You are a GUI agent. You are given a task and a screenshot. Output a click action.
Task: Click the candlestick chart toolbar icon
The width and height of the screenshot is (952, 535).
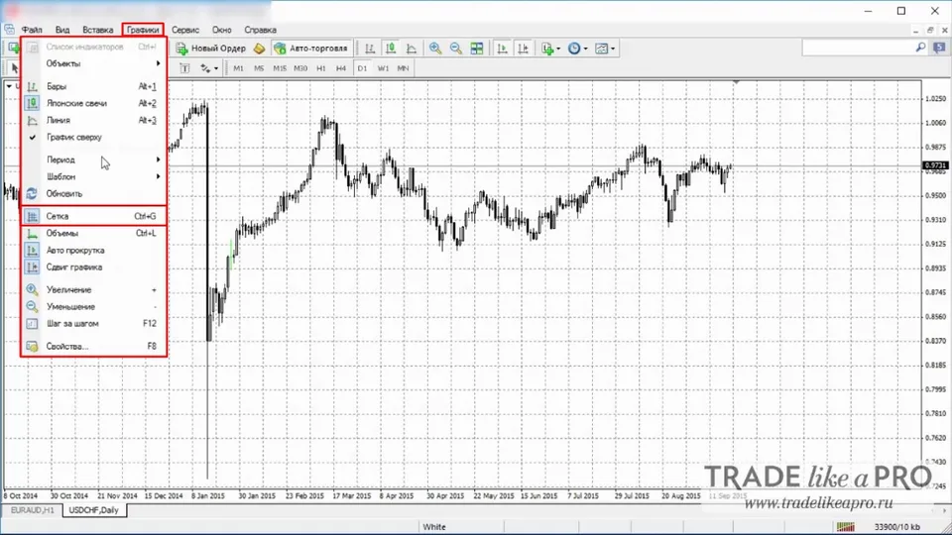click(391, 49)
